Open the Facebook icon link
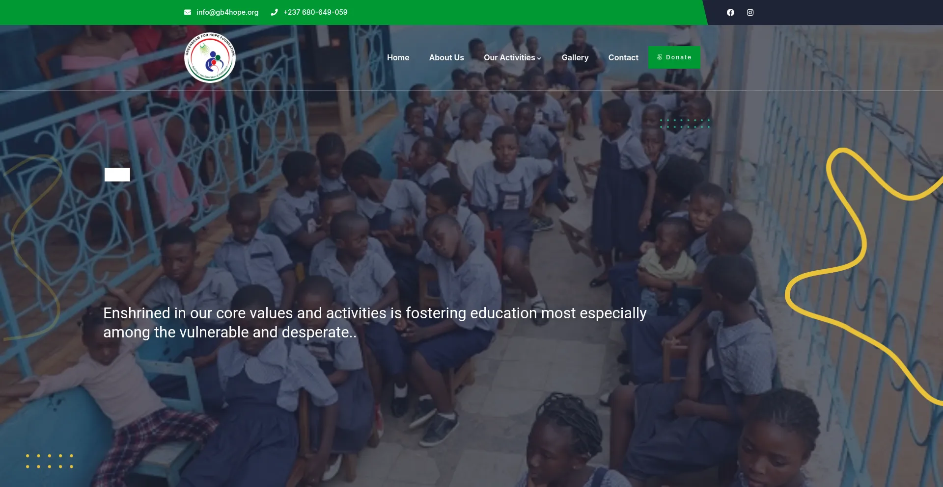 pyautogui.click(x=730, y=12)
